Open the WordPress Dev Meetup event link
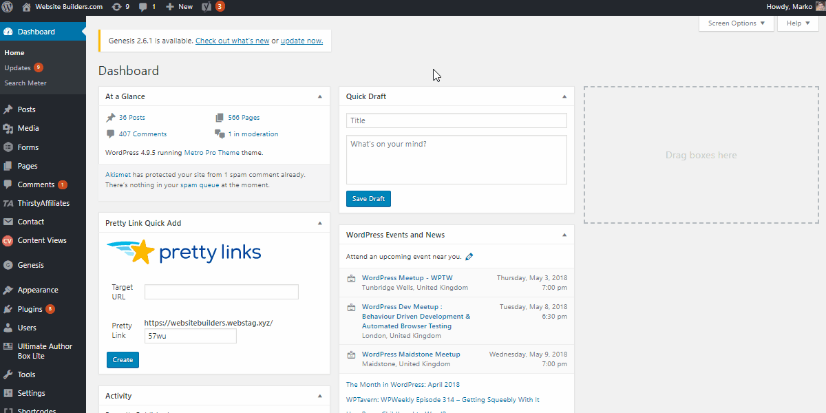Screen dimensions: 826x413 click(416, 317)
